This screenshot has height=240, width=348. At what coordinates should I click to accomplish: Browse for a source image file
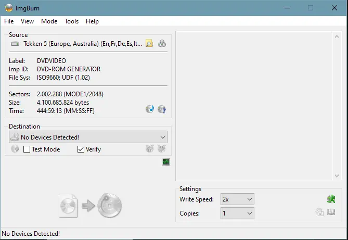point(149,43)
